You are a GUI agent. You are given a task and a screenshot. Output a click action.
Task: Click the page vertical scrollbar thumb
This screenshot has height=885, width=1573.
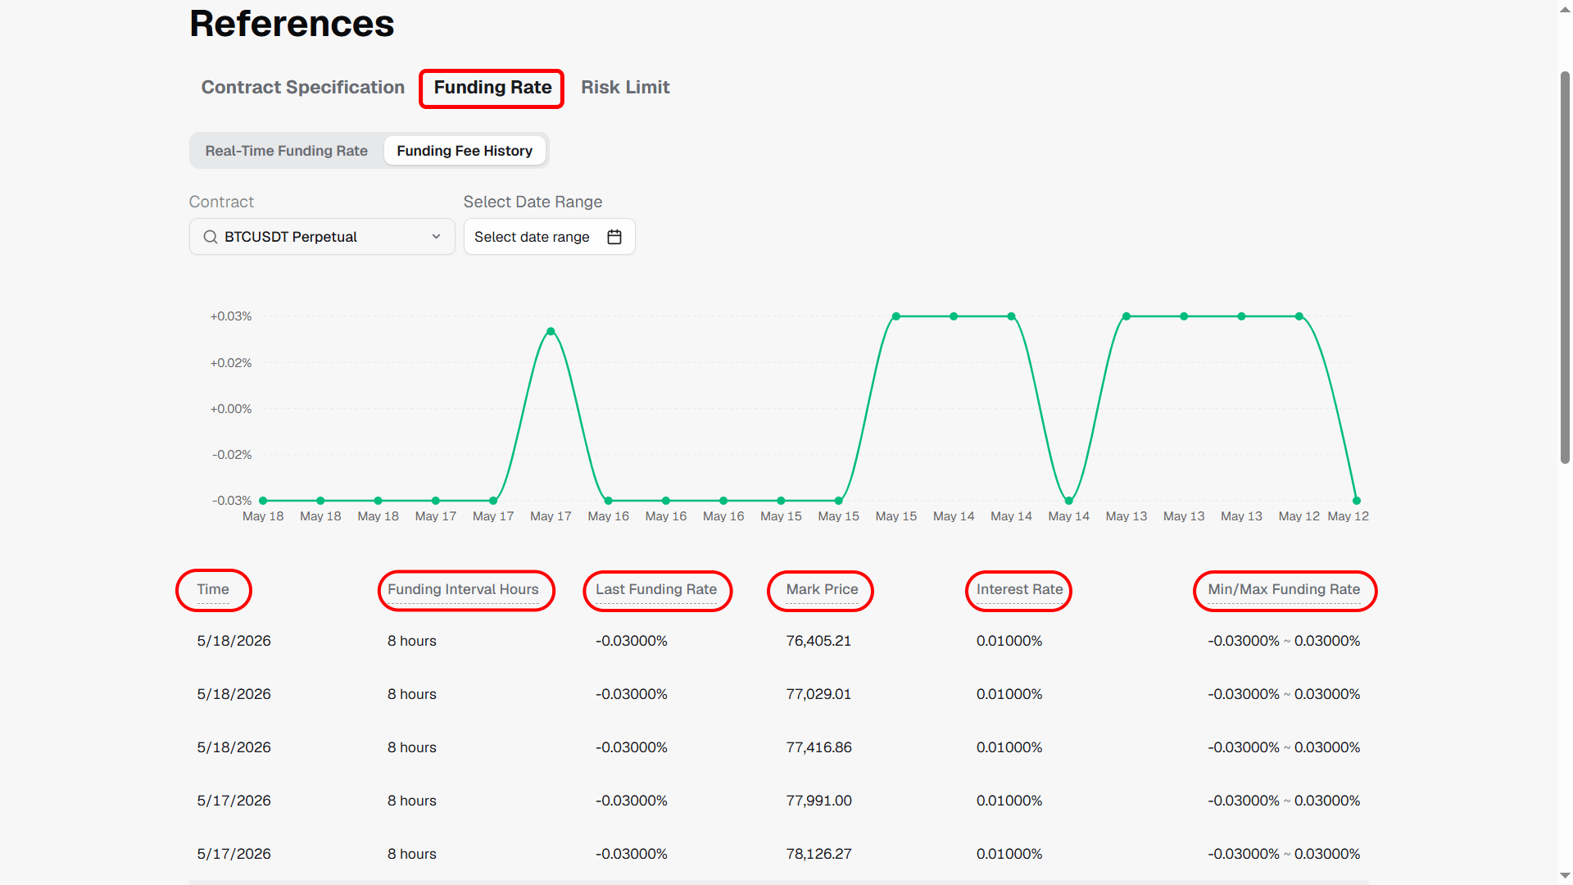1565,267
